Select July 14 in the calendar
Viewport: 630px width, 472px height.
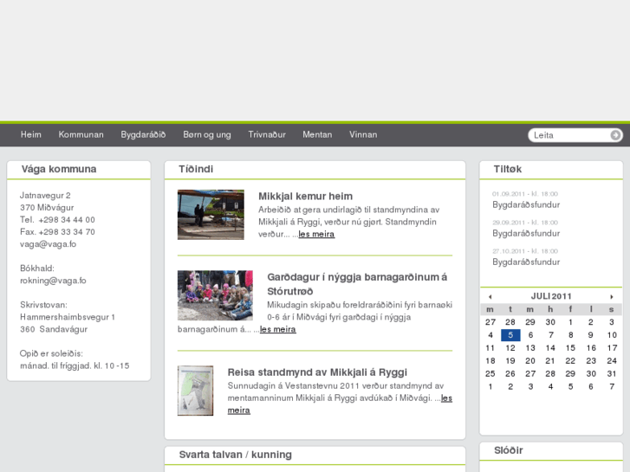coord(550,348)
